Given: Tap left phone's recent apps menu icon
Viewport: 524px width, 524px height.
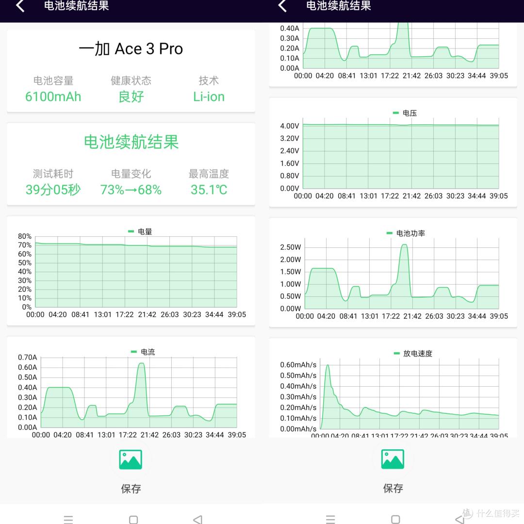Looking at the screenshot, I should [68, 519].
